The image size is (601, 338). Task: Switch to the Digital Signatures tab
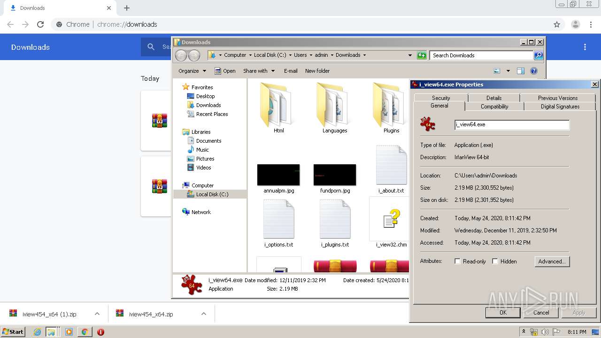click(x=560, y=107)
